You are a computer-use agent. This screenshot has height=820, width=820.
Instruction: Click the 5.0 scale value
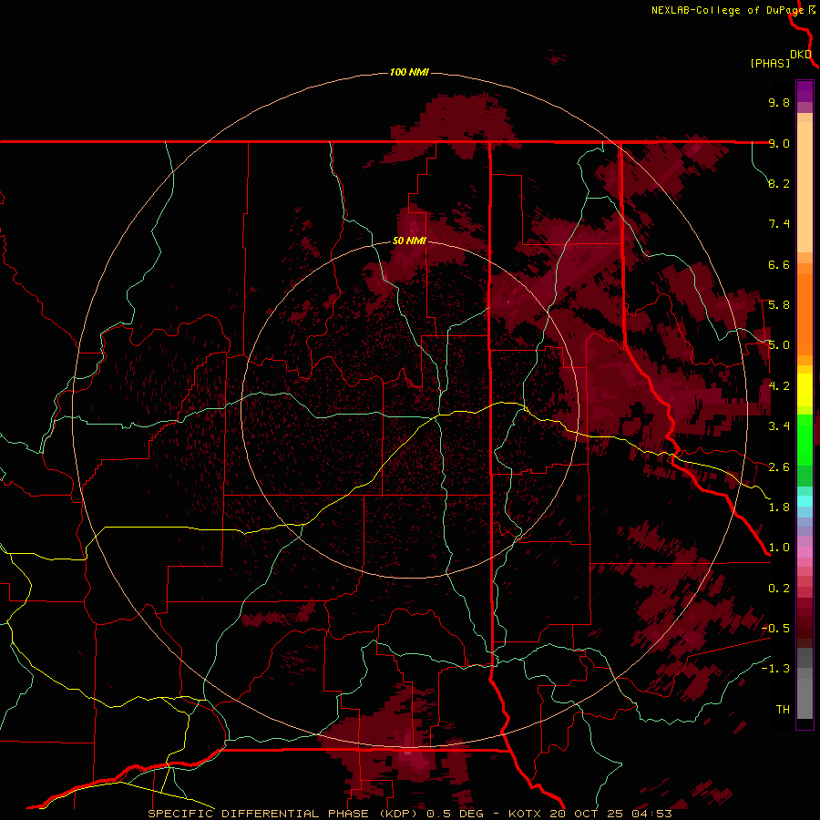click(x=779, y=345)
